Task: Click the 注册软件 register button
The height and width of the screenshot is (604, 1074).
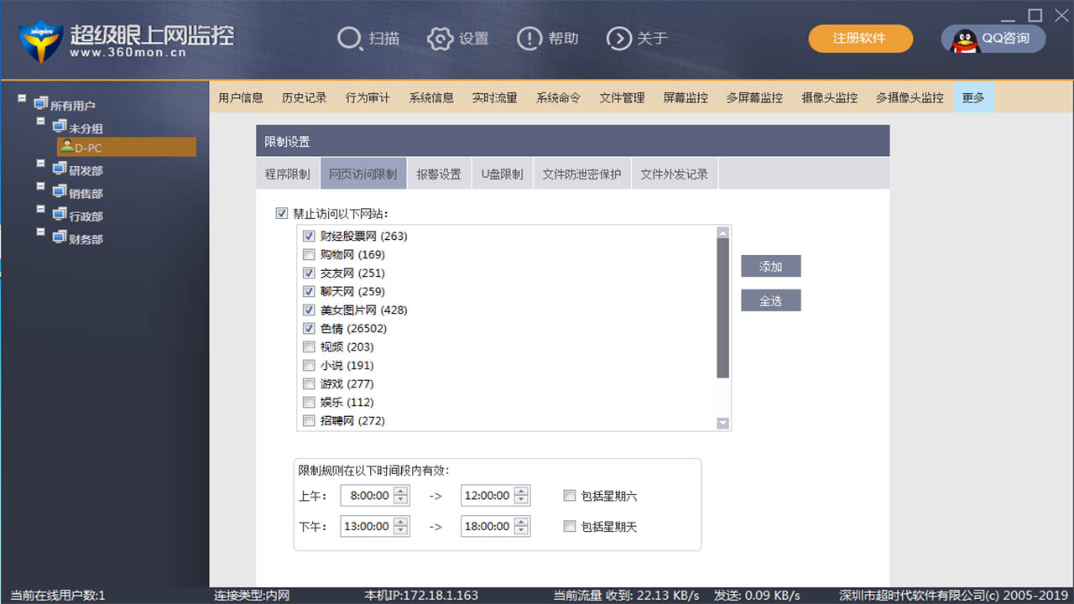Action: pyautogui.click(x=860, y=38)
